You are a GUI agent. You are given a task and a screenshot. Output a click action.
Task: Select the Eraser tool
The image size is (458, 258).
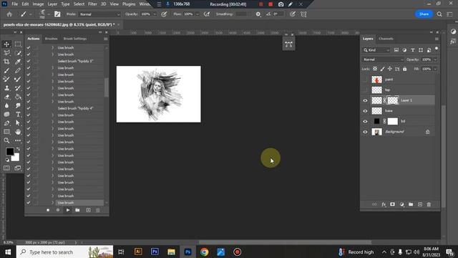click(6, 97)
